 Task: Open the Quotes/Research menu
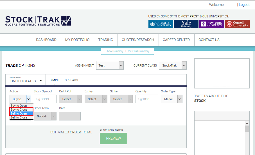point(138,40)
